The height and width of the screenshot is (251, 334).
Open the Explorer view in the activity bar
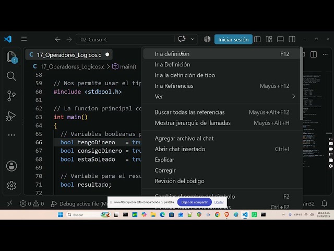[x=11, y=57]
